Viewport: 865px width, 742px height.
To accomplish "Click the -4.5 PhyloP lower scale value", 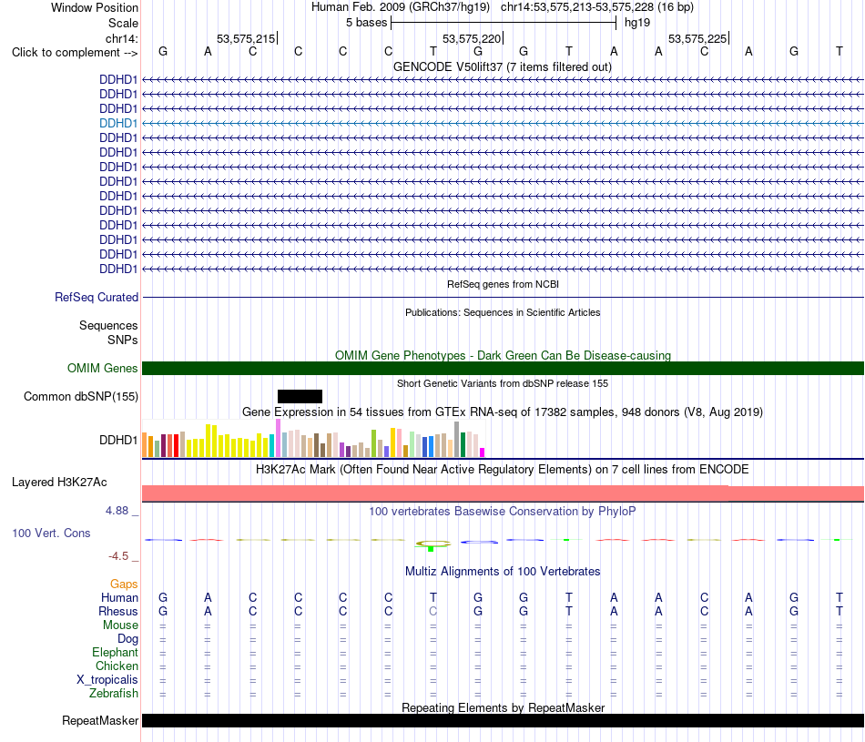I will pyautogui.click(x=118, y=556).
